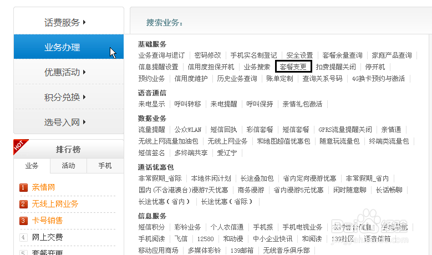
Task: Open 信用度维护 link
Action: pyautogui.click(x=191, y=79)
